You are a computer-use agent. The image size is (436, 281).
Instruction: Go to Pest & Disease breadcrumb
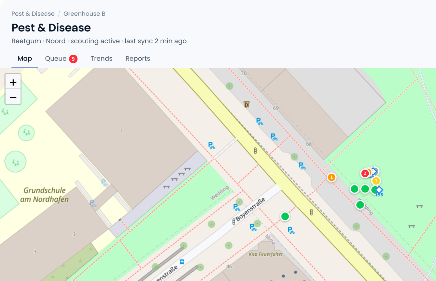tap(33, 14)
